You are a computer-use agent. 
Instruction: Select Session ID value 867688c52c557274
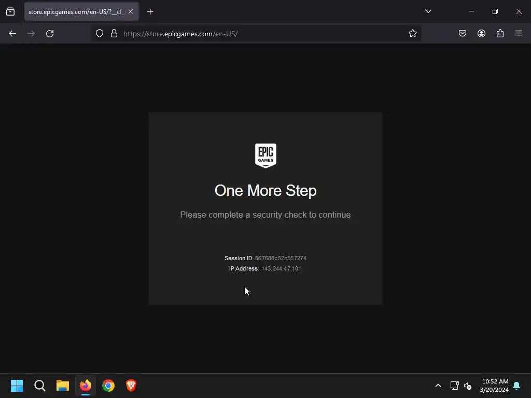(x=281, y=258)
